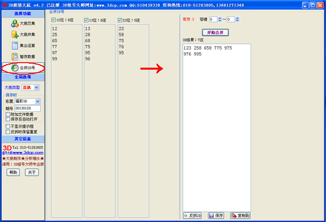Click inside the 3D结果 text area
Viewport: 326px width, 222px height.
pos(217,125)
